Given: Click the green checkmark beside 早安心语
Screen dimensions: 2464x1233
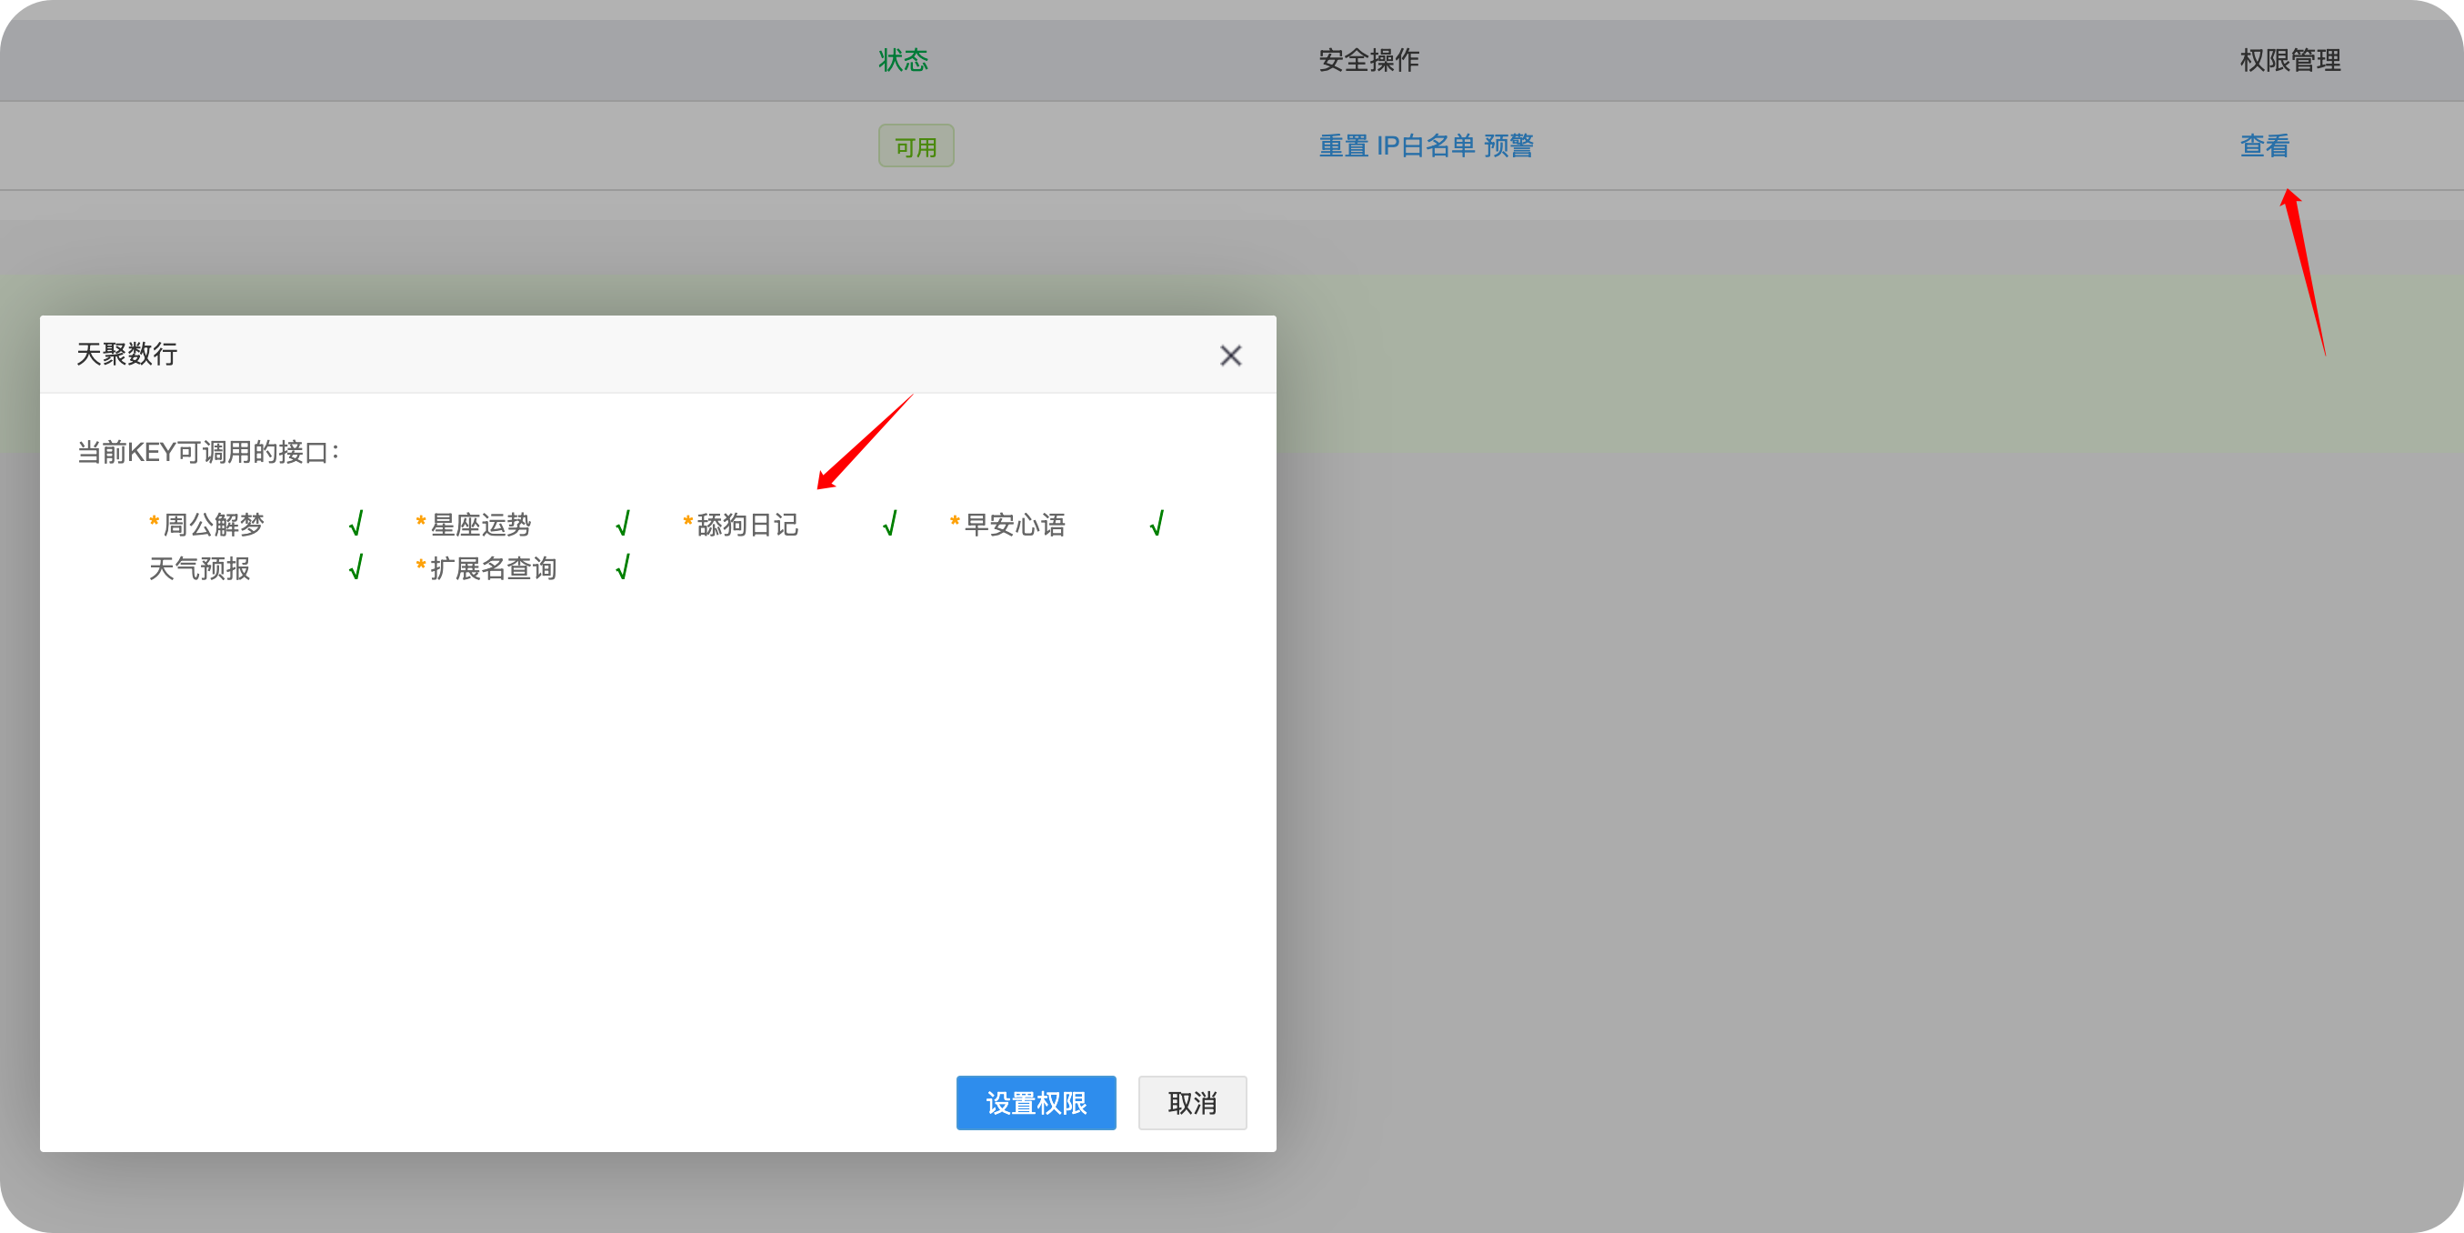Looking at the screenshot, I should (1157, 524).
